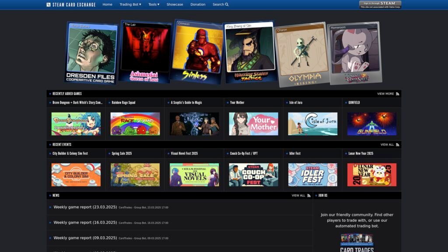The width and height of the screenshot is (448, 252).
Task: Click RSS icon next to View More
Action: 397,94
